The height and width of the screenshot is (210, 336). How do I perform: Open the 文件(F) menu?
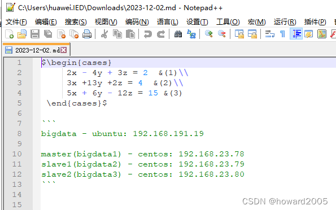[x=16, y=22]
